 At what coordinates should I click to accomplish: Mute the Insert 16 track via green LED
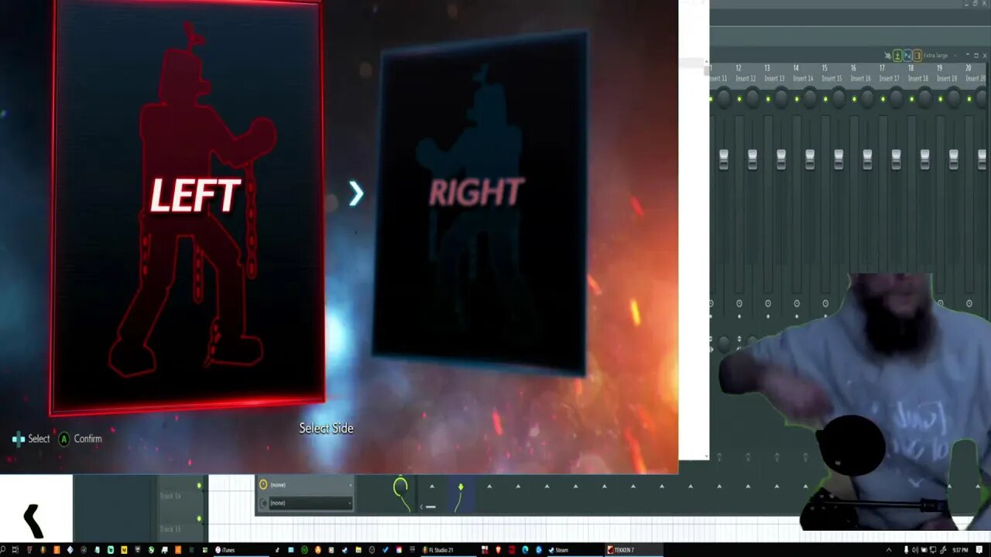[854, 99]
